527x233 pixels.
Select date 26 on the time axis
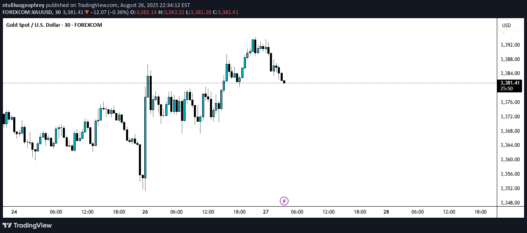145,212
